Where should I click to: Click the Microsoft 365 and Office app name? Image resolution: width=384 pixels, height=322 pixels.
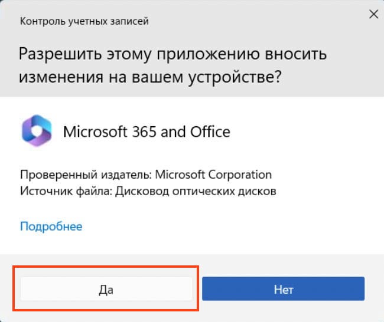147,130
